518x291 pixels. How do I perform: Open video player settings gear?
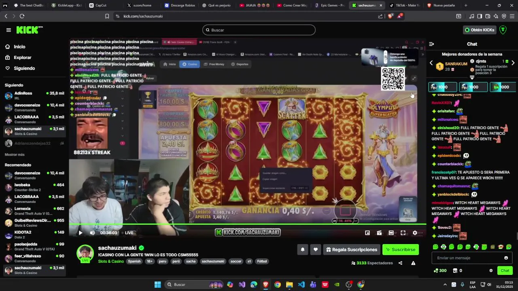[x=415, y=233]
